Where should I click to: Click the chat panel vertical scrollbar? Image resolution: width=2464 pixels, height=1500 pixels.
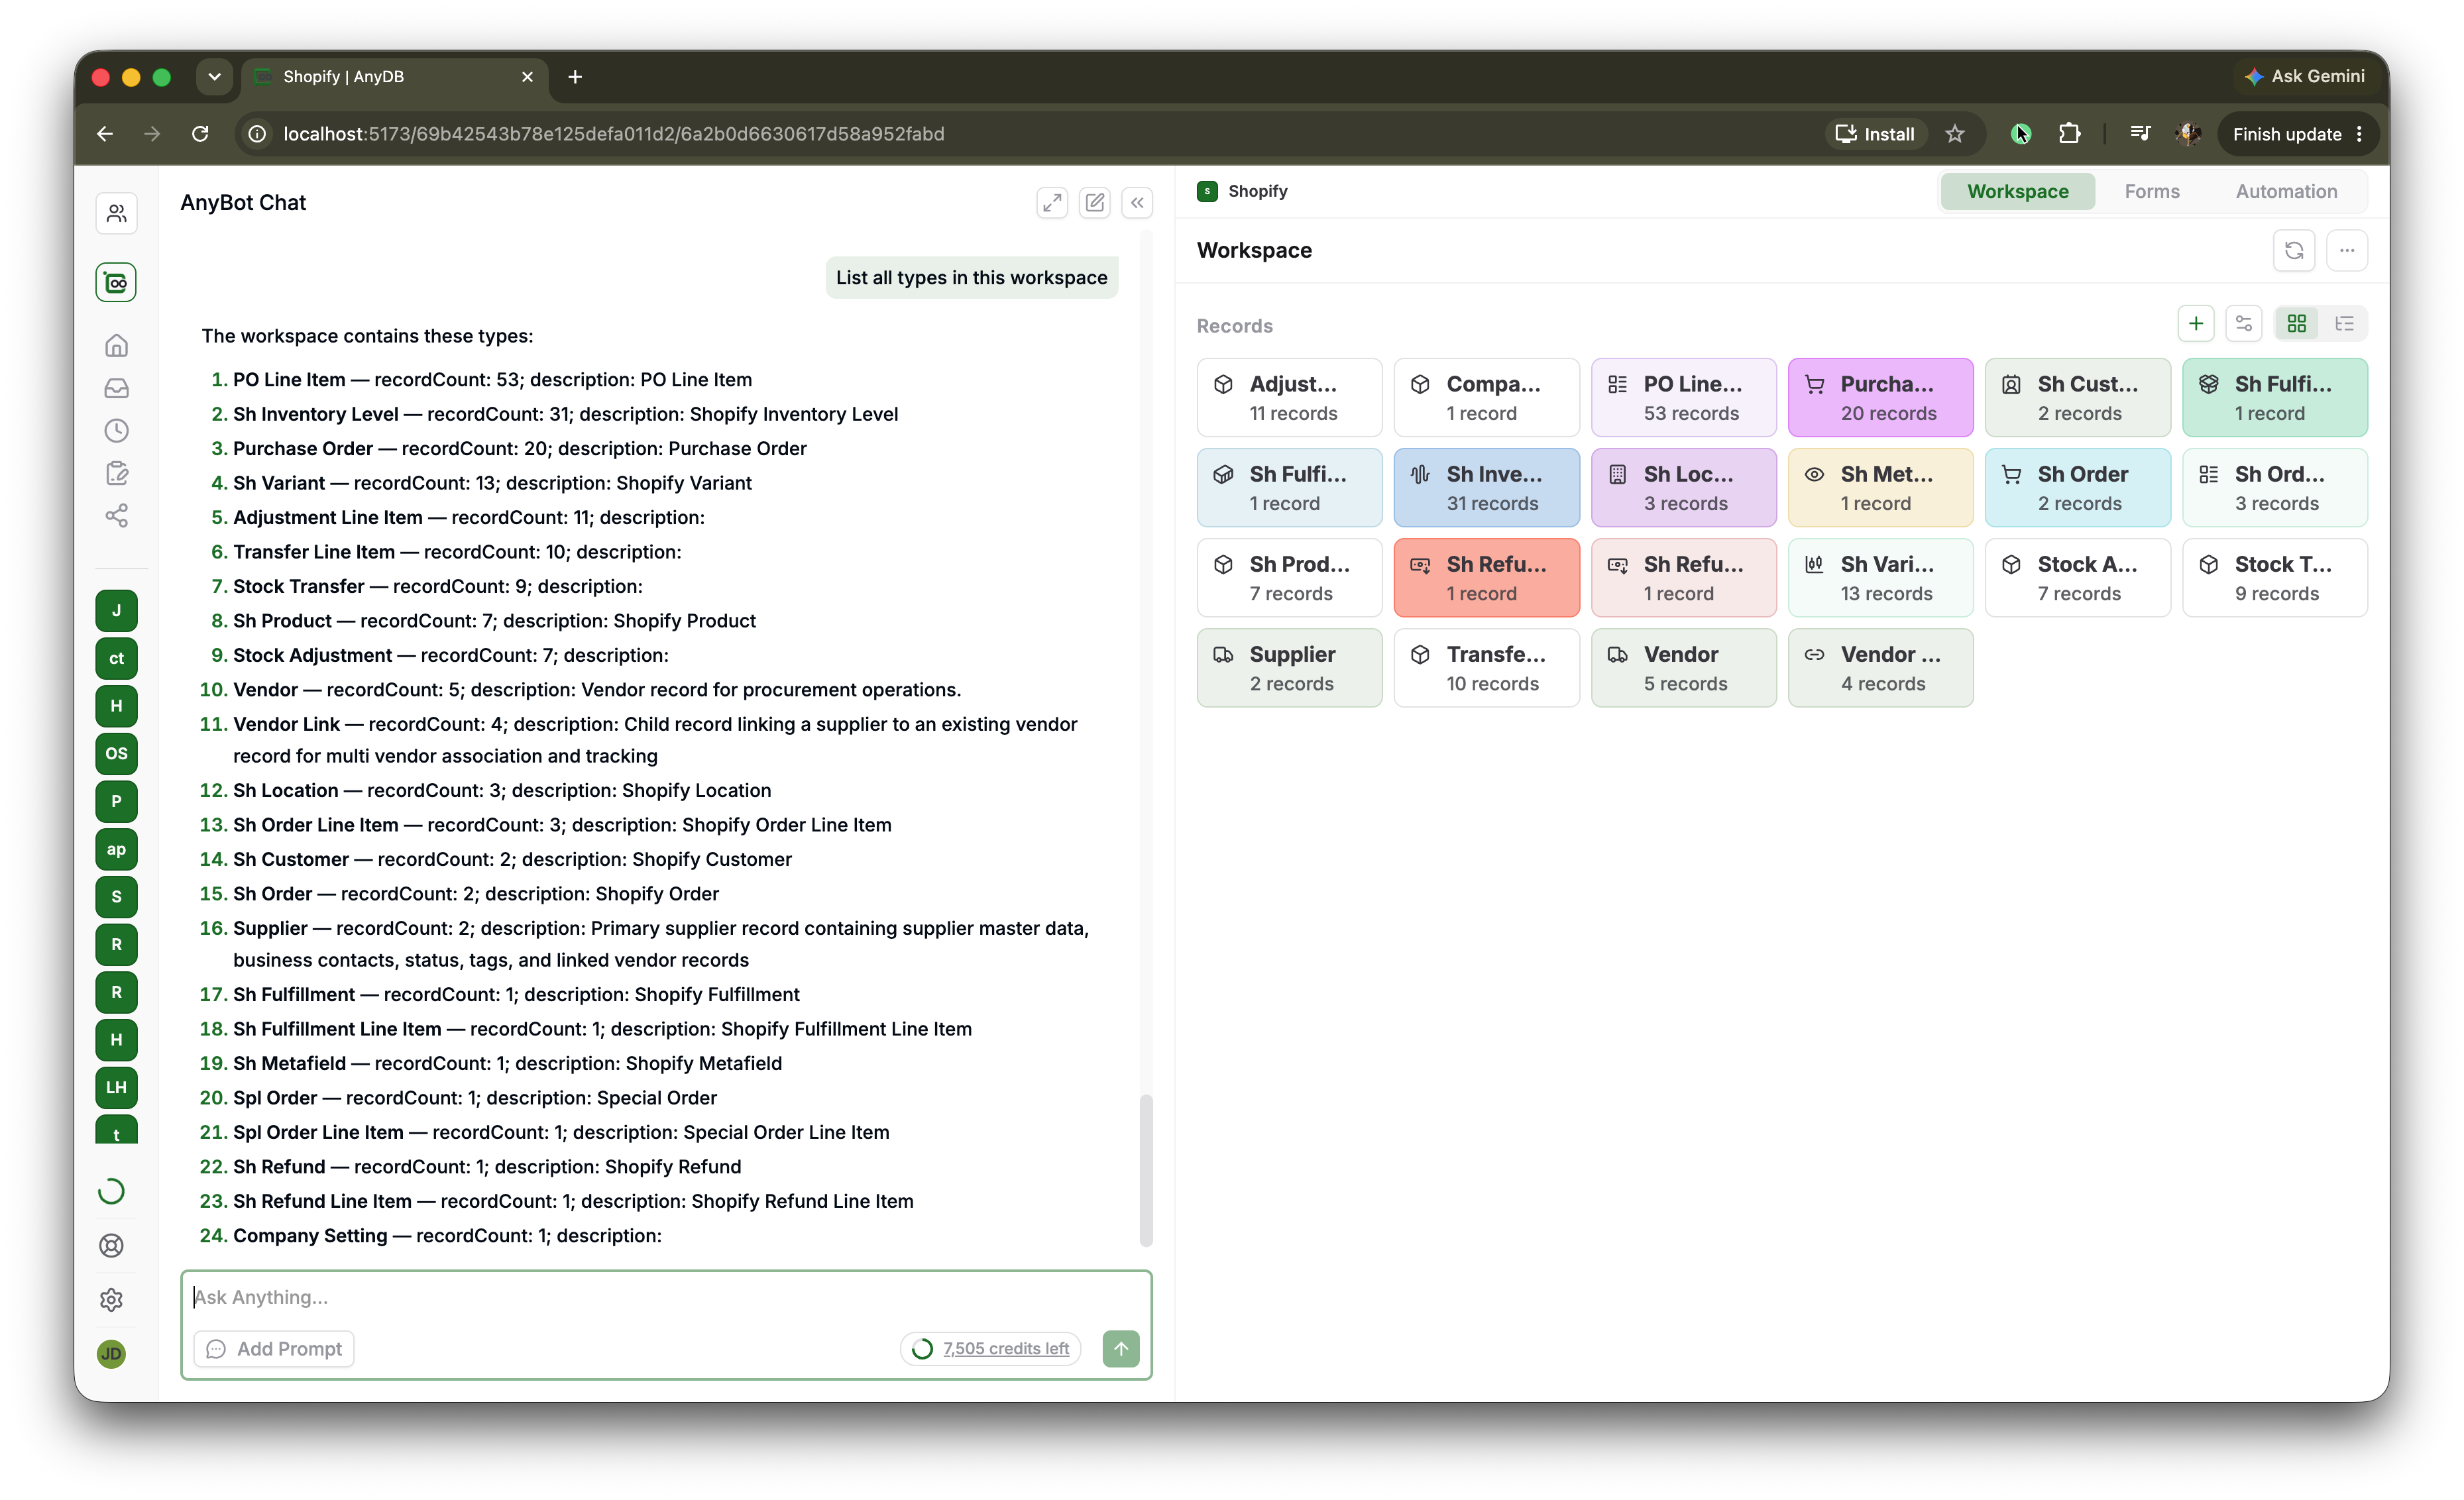tap(1146, 1170)
